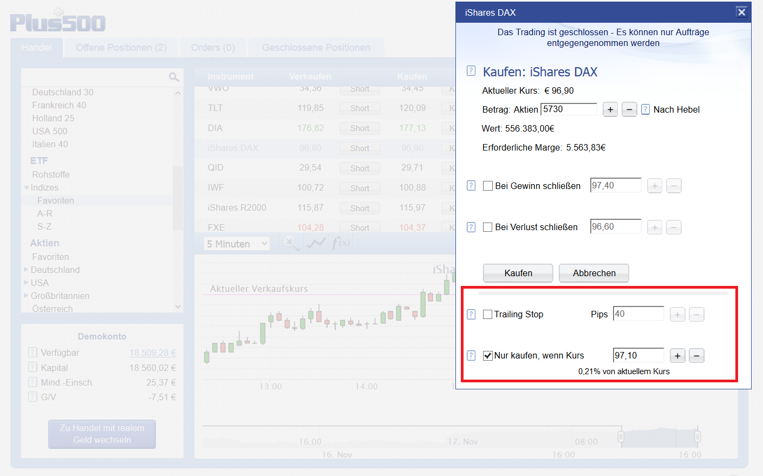Open help icon for Nach Hebel
Screen dimensions: 763x476
coord(645,109)
